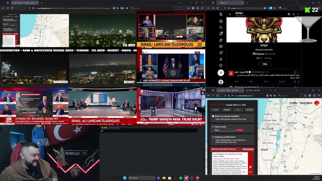Viewport: 322px width, 181px height.
Task: Open Opera browser from the taskbar
Action: [175, 178]
